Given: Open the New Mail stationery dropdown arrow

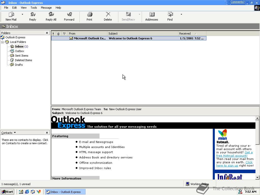Looking at the screenshot, I should tap(22, 14).
